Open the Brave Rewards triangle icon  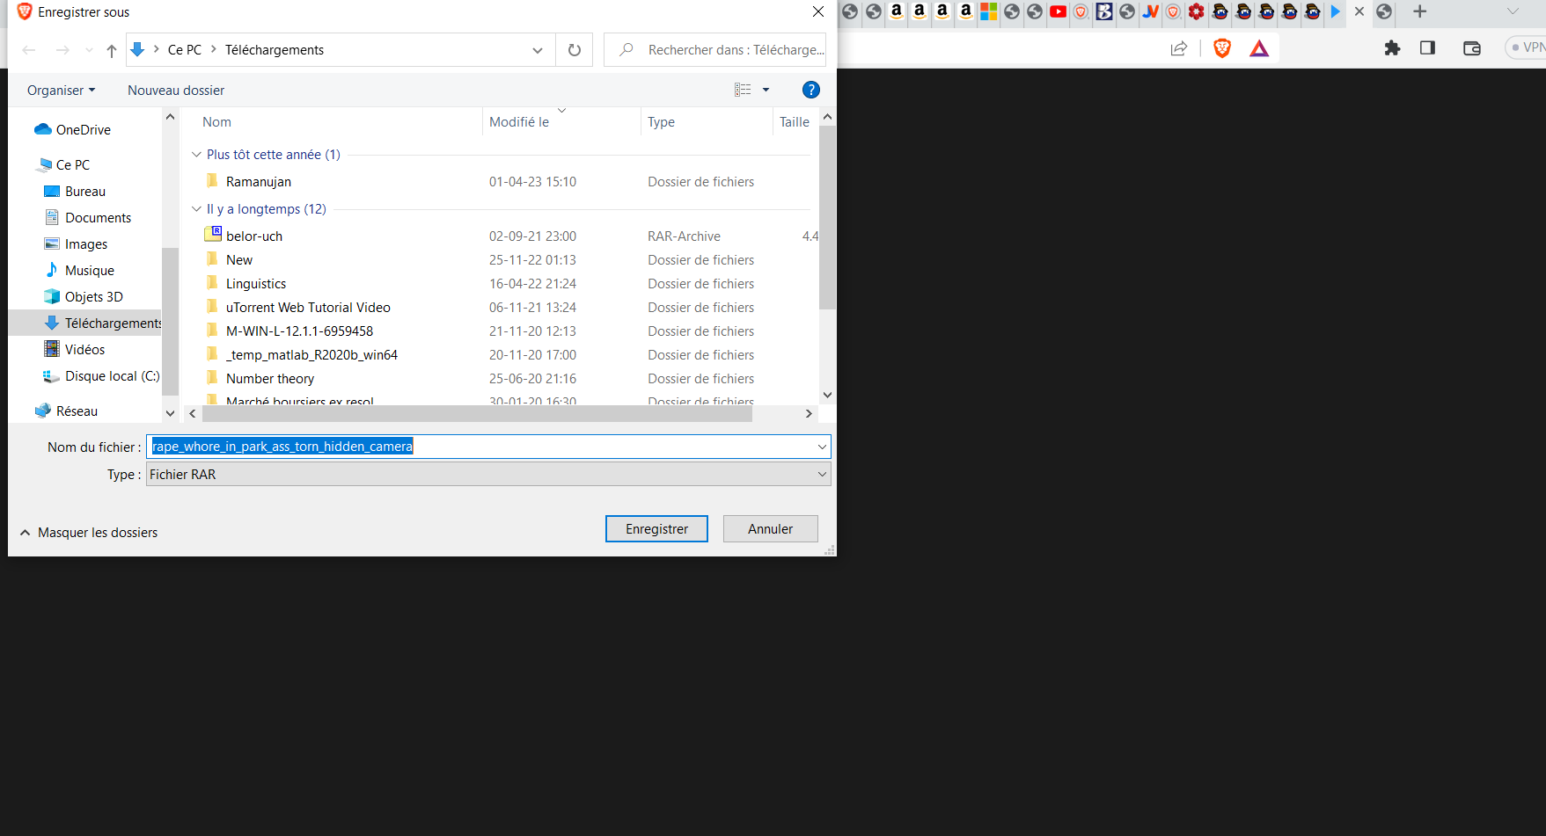[1259, 48]
